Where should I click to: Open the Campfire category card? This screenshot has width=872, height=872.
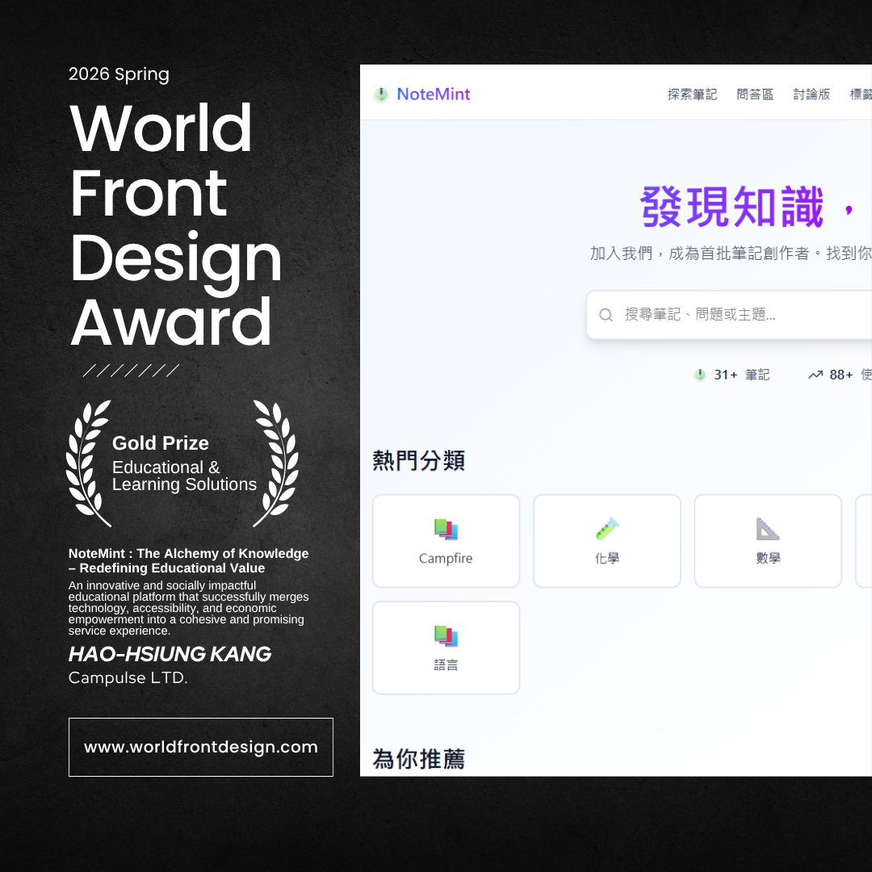[446, 541]
